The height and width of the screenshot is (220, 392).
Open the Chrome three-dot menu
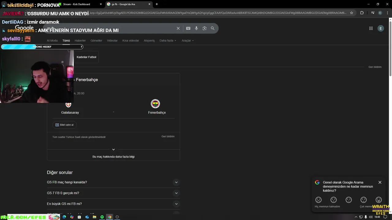(x=387, y=13)
